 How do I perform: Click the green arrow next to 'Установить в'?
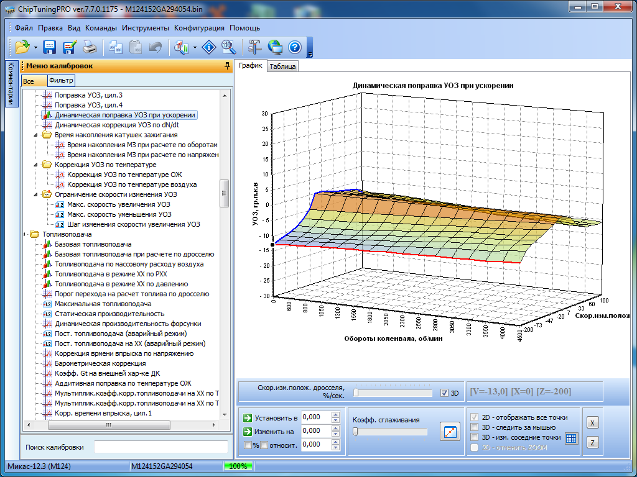click(247, 417)
